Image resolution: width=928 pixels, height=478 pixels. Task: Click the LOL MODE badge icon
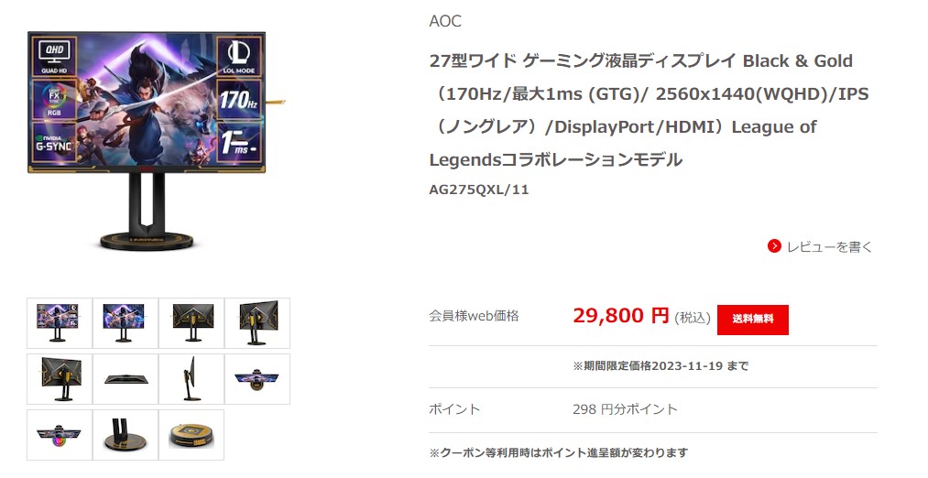[x=239, y=57]
